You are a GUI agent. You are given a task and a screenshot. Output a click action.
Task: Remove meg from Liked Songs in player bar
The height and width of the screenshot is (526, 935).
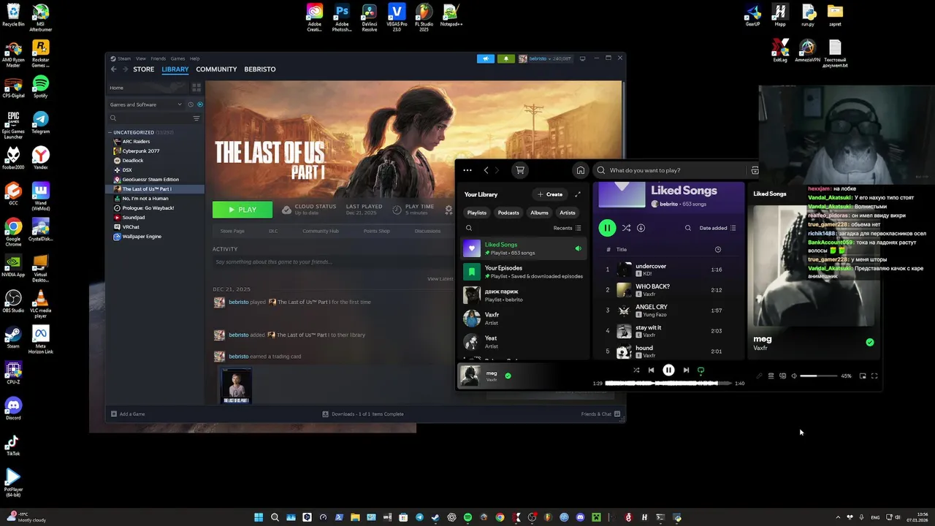tap(508, 376)
